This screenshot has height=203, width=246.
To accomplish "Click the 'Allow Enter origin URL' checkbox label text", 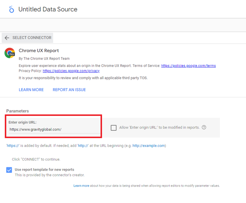I will [x=159, y=128].
